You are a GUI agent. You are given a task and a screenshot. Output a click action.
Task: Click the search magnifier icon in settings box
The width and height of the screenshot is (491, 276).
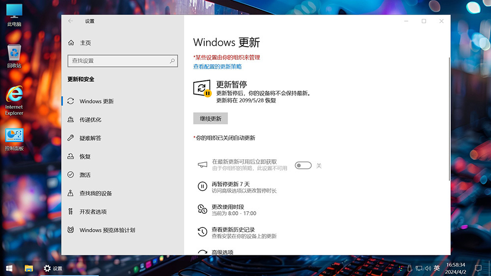tap(172, 61)
